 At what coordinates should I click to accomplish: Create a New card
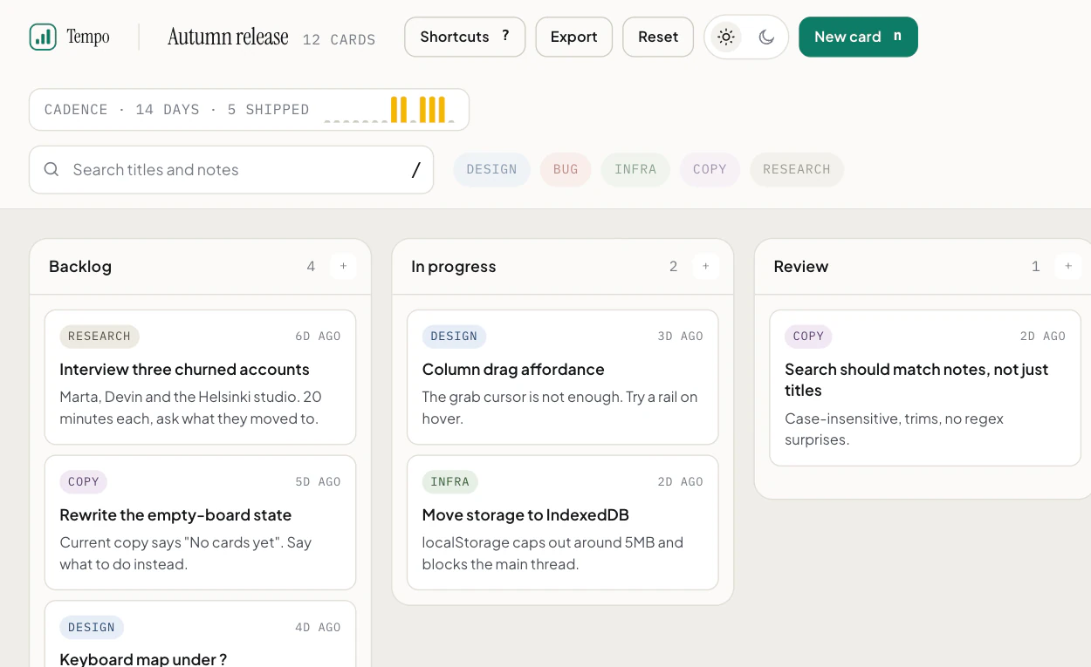[x=858, y=37]
